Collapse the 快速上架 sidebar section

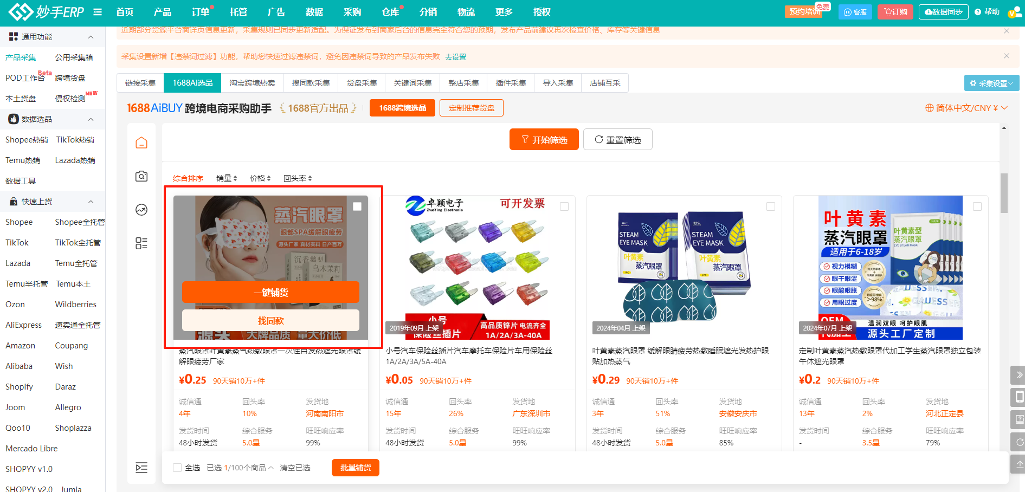[x=91, y=201]
